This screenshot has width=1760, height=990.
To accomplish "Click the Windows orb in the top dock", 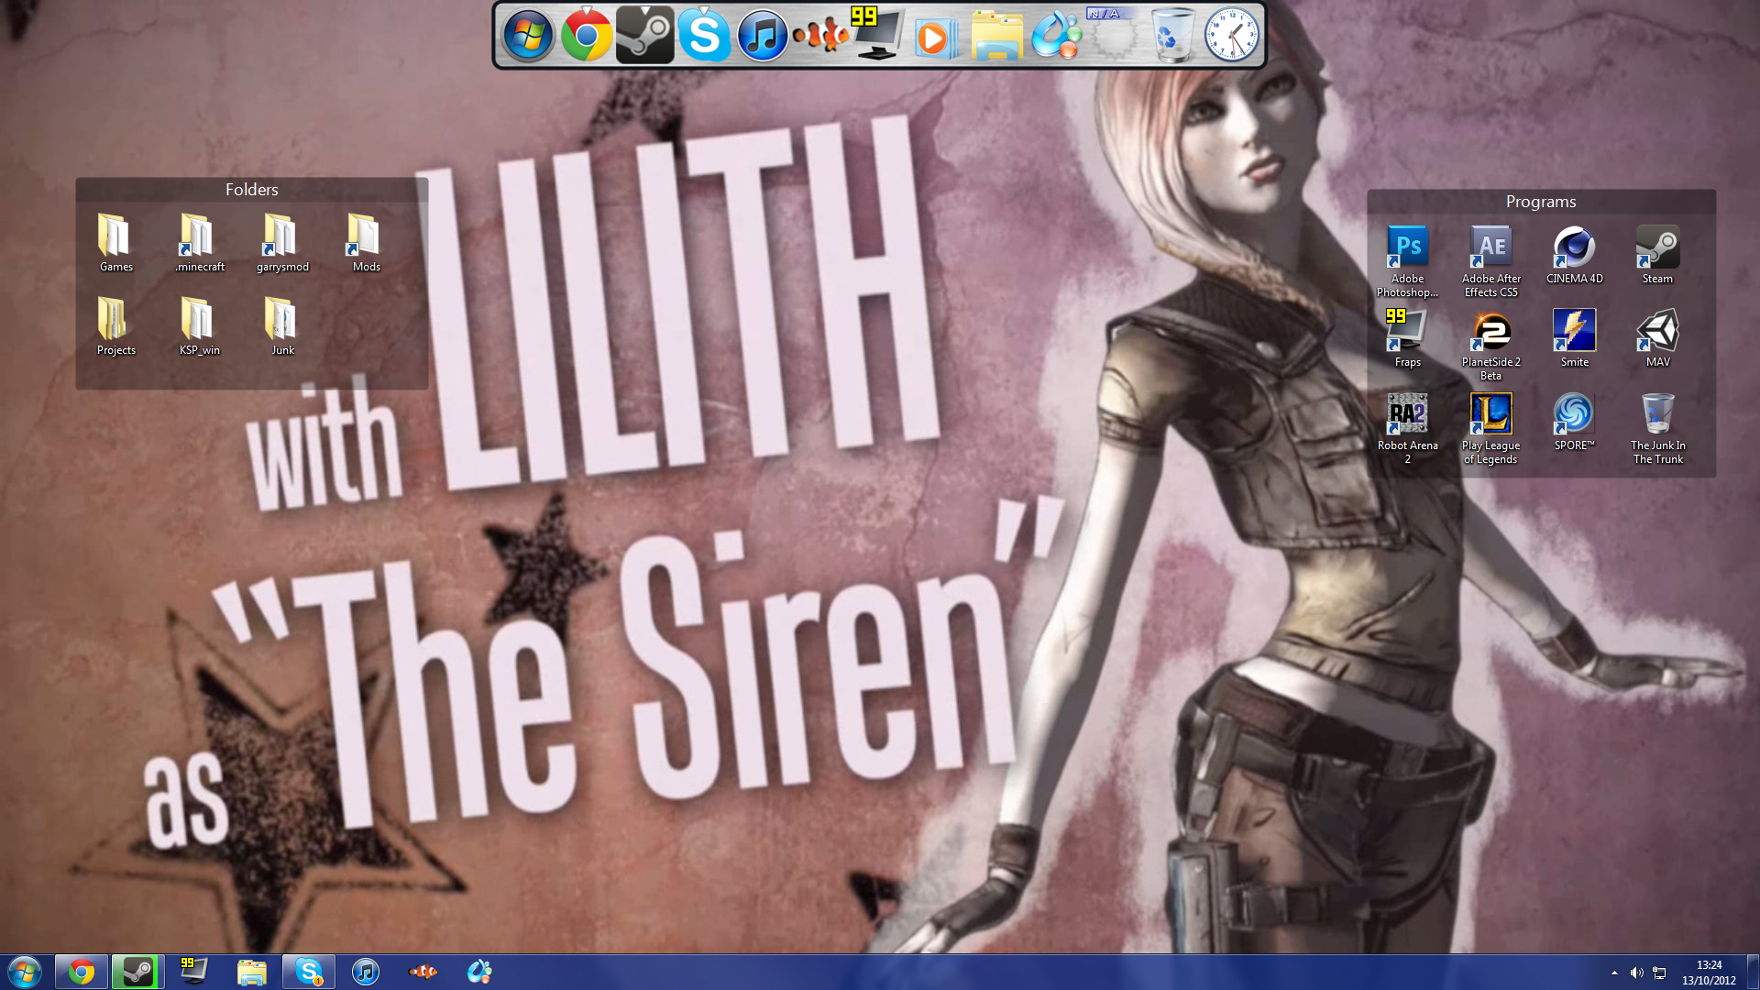I will coord(528,36).
